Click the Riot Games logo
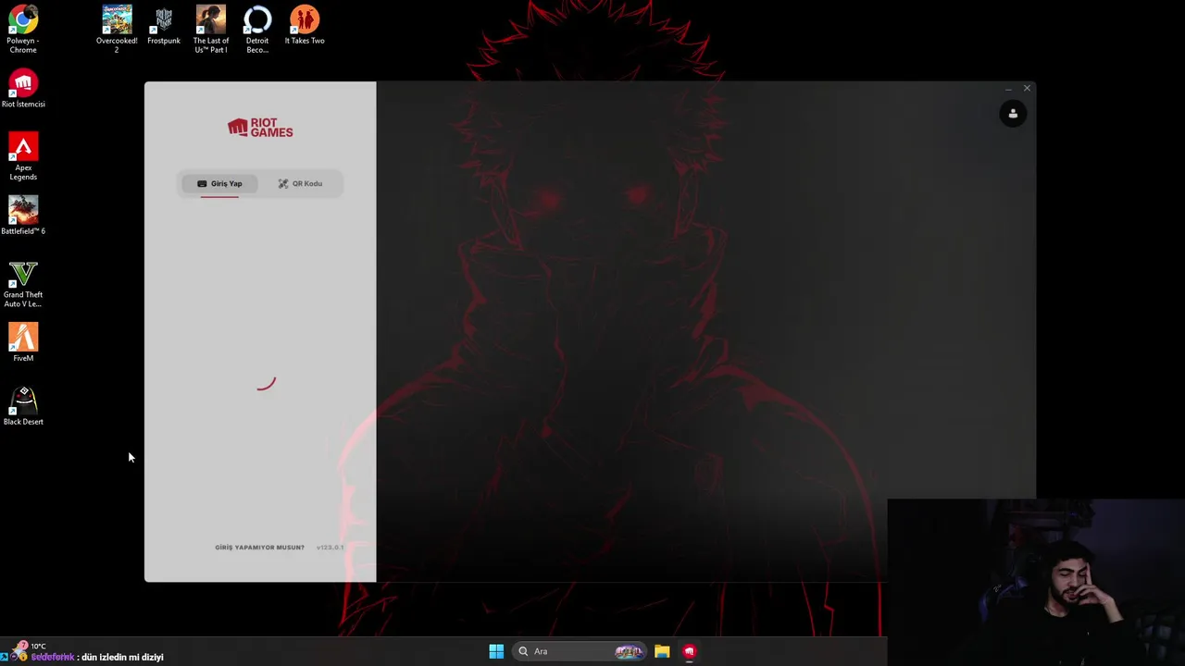 click(260, 128)
